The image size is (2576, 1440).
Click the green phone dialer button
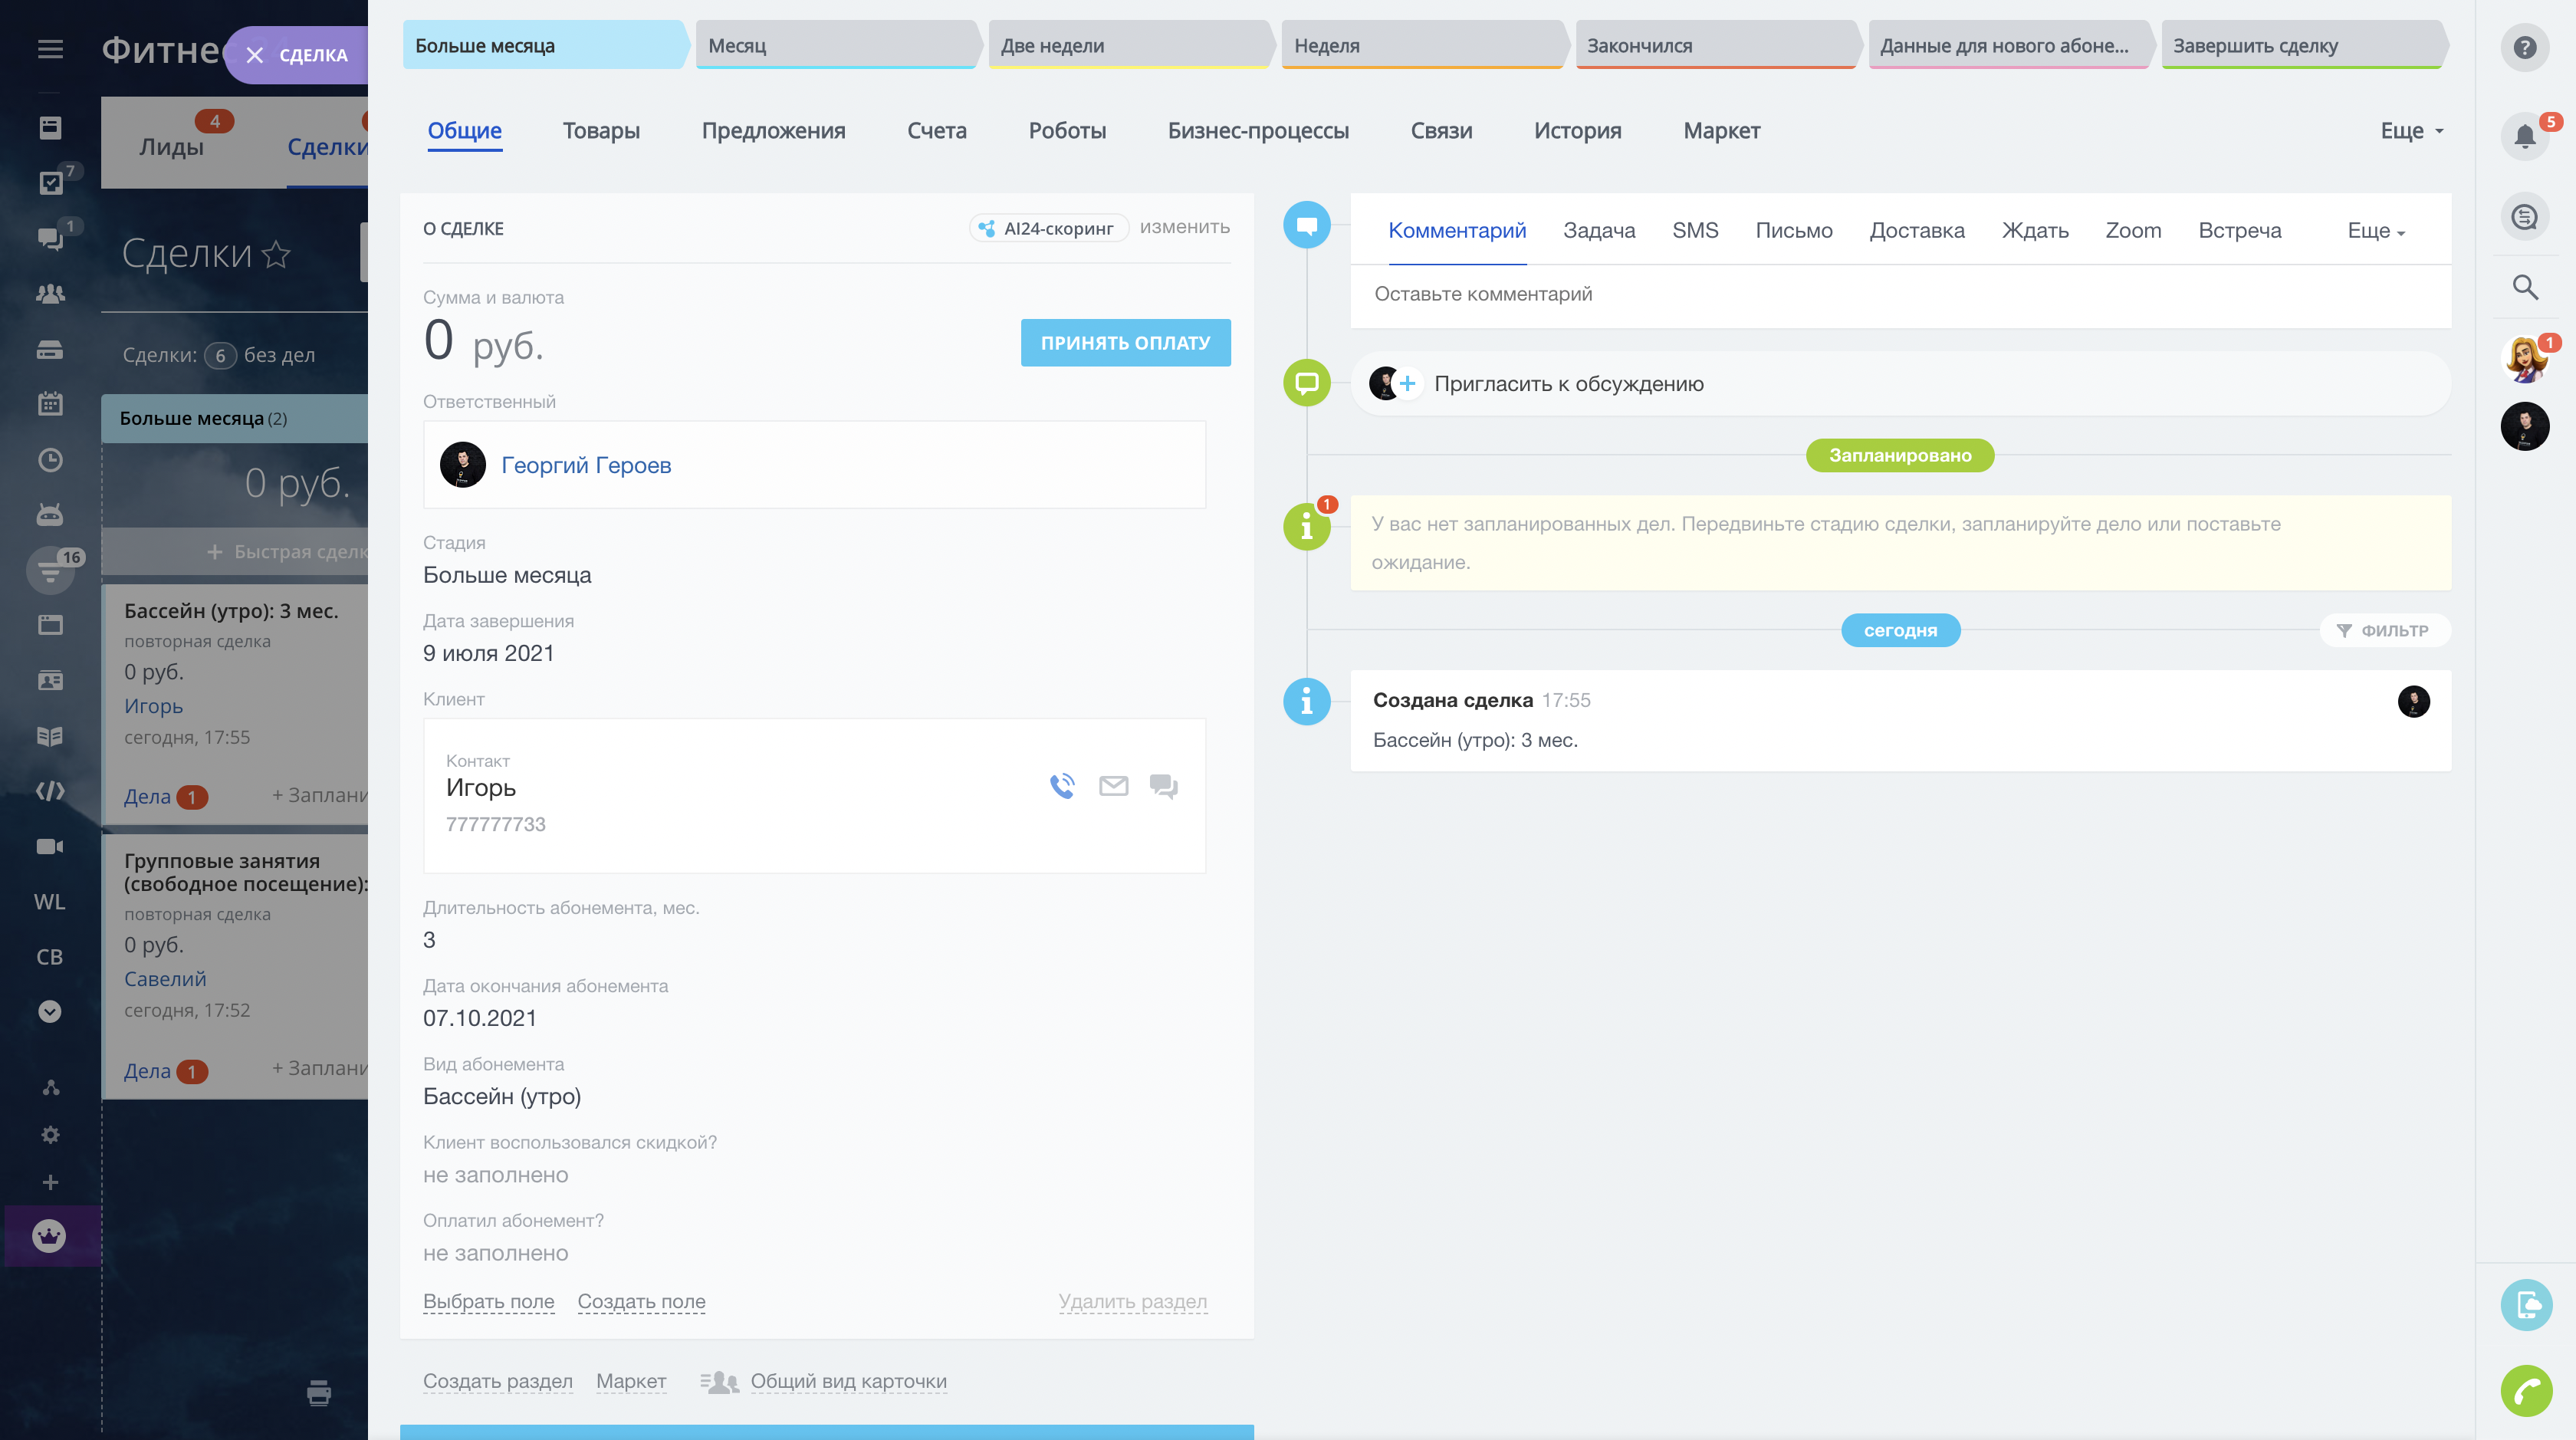pyautogui.click(x=2526, y=1390)
